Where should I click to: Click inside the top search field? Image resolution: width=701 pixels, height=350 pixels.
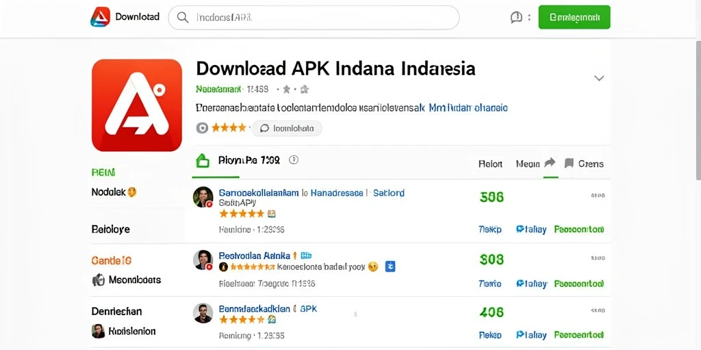coord(314,17)
